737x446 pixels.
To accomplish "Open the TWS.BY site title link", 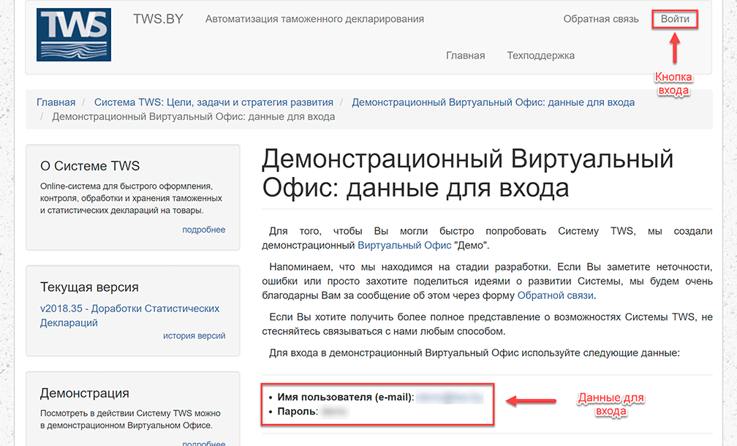I will coord(158,19).
